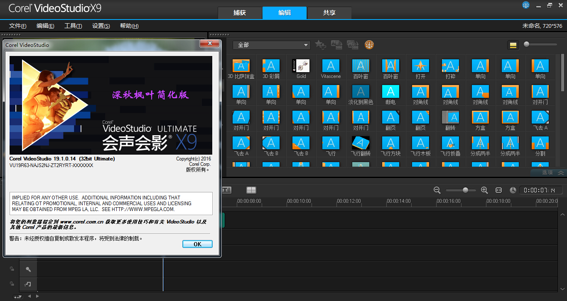The width and height of the screenshot is (567, 301).
Task: Switch to the 捕获 tab
Action: 240,13
